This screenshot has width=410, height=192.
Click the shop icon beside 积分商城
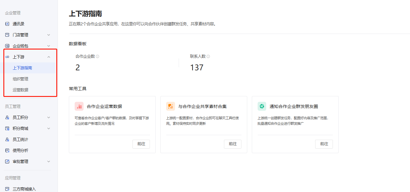[7, 128]
